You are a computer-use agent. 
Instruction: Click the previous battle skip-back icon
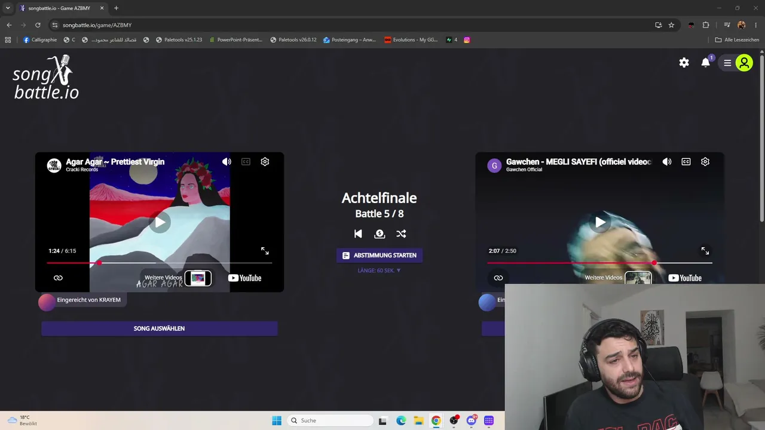358,234
